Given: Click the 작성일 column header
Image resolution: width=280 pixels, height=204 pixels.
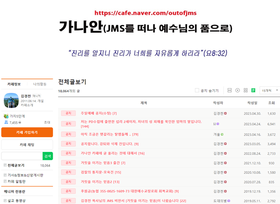Looking at the screenshot, I should pos(252,103).
